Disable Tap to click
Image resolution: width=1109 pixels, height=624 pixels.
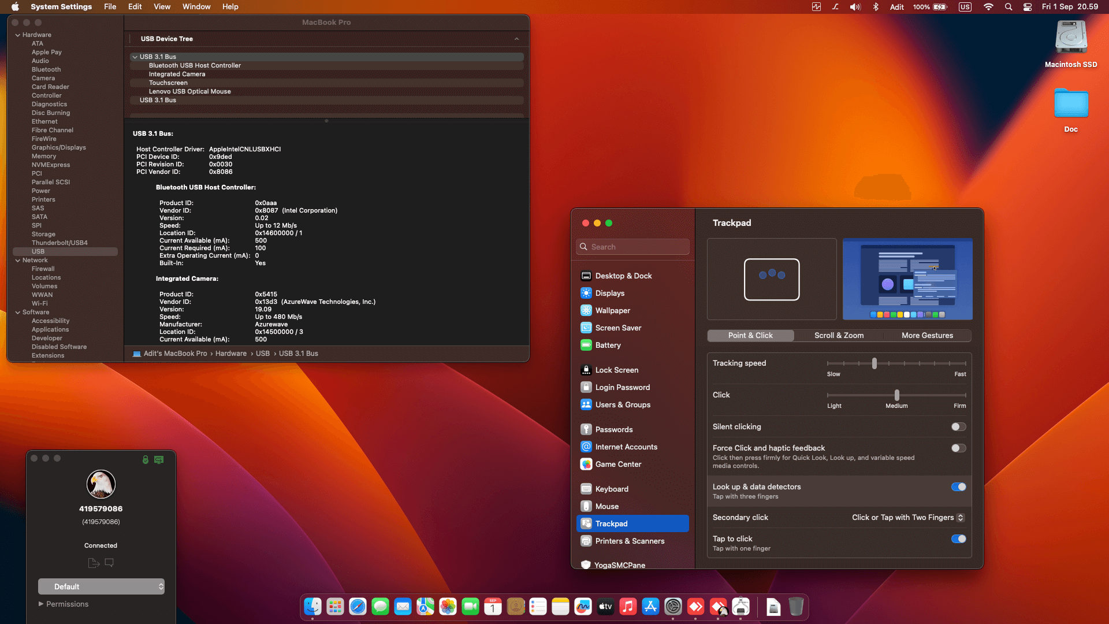coord(958,538)
